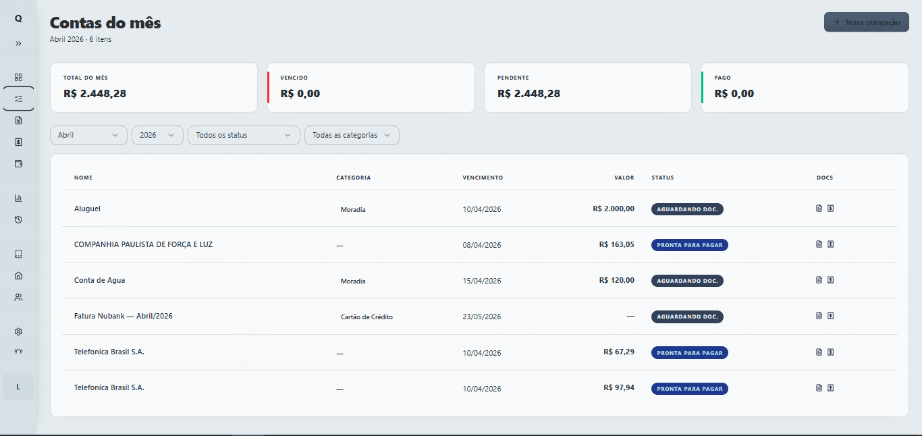Click Pronta para Pagar badge for Companhia Paulista
The width and height of the screenshot is (922, 436).
(x=690, y=245)
